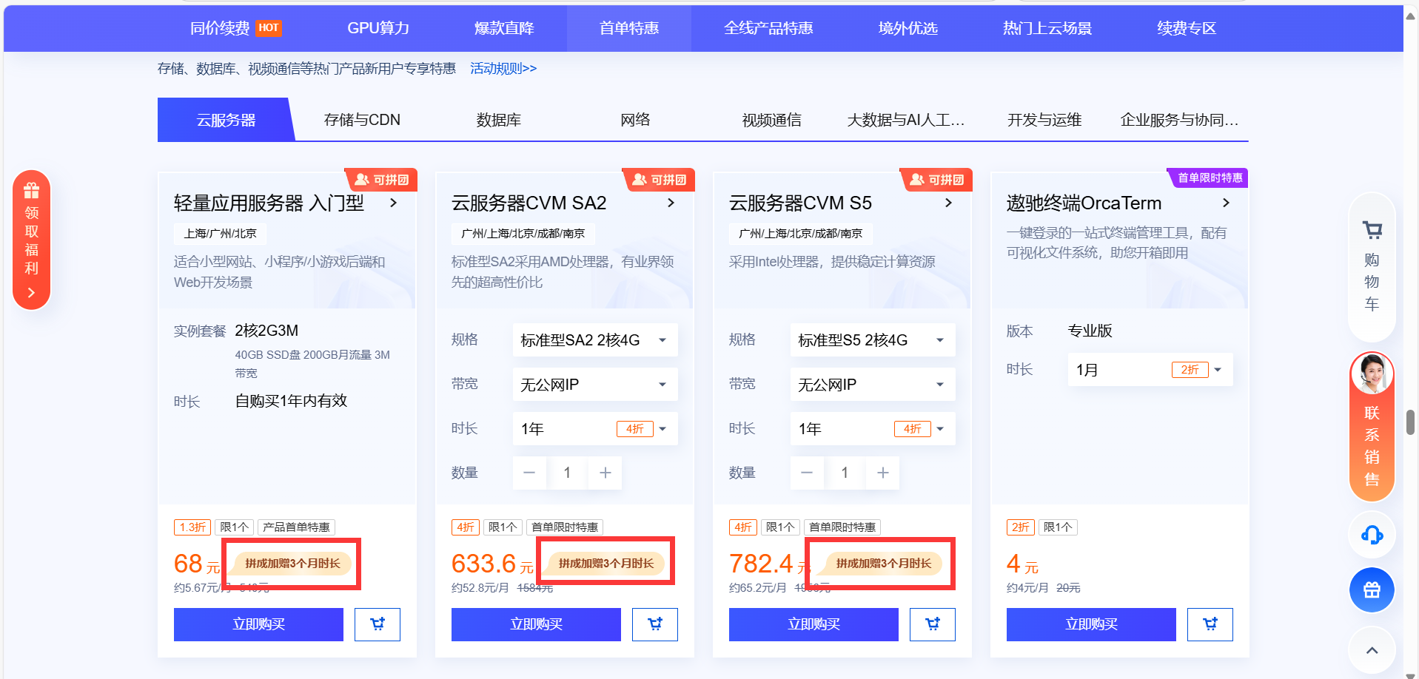The image size is (1419, 679).
Task: Increase CVM S5 quantity with plus
Action: 883,473
